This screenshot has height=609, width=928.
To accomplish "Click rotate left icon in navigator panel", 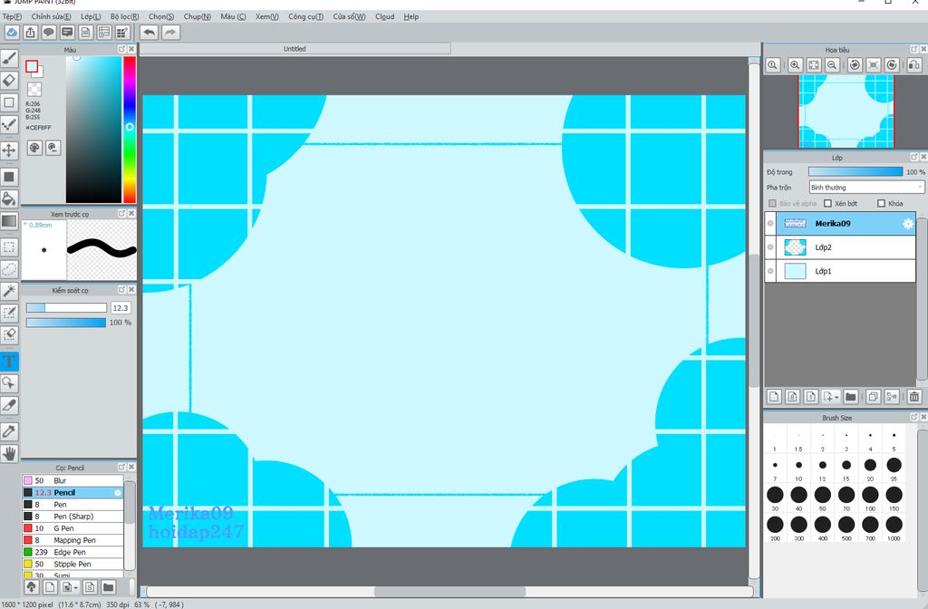I will (855, 65).
